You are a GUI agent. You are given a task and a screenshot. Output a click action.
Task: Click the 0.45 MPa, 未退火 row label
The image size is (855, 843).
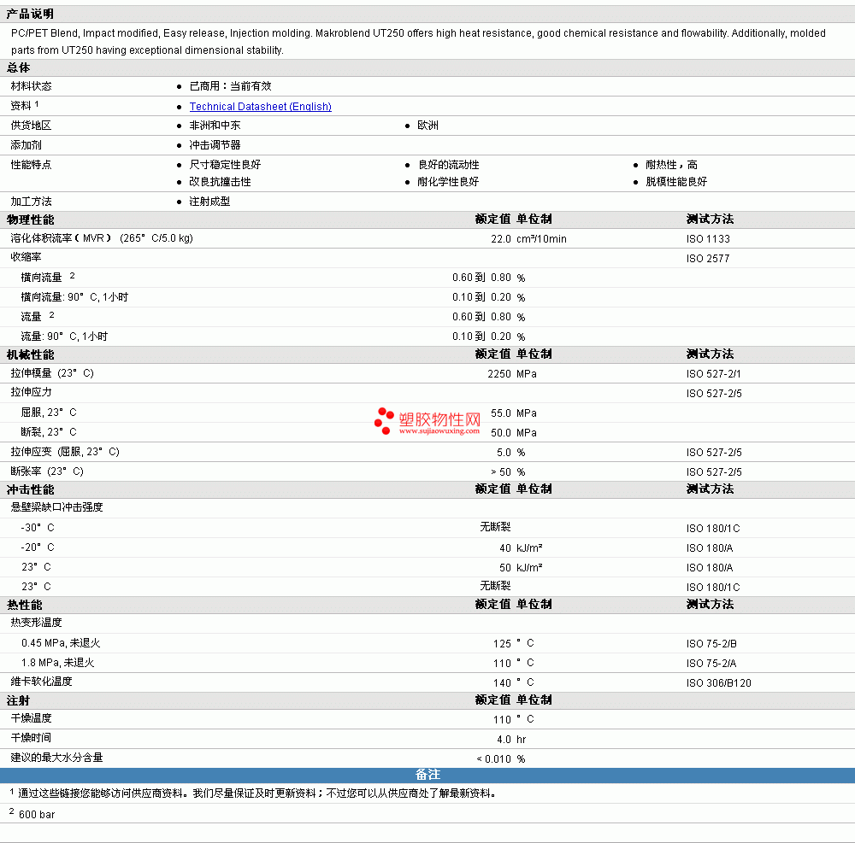click(61, 642)
